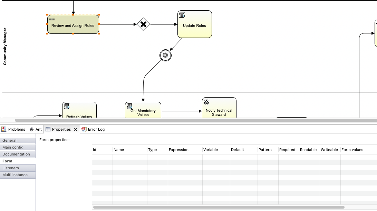Click the gear icon on Notify Technical Steward
The image size is (377, 211).
coord(206,102)
